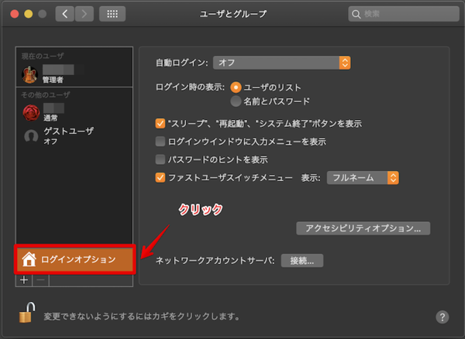Screen dimensions: 465x339
Task: Select the 管理者 current user row
Action: pos(74,74)
